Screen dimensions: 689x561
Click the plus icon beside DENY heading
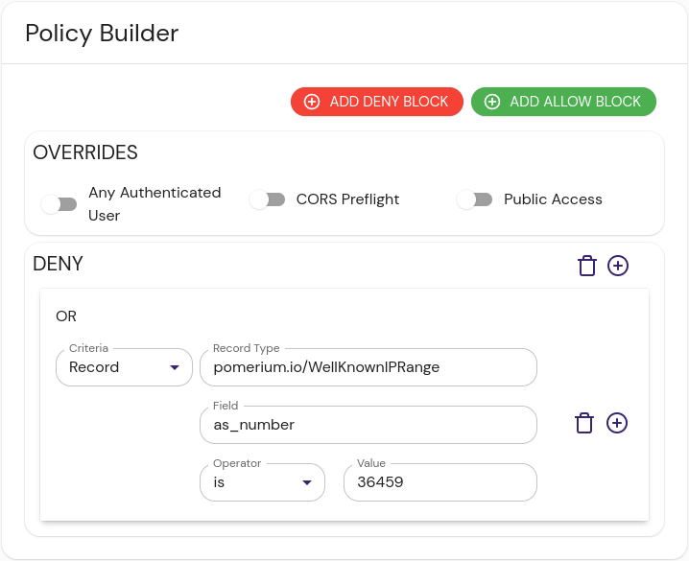click(618, 266)
